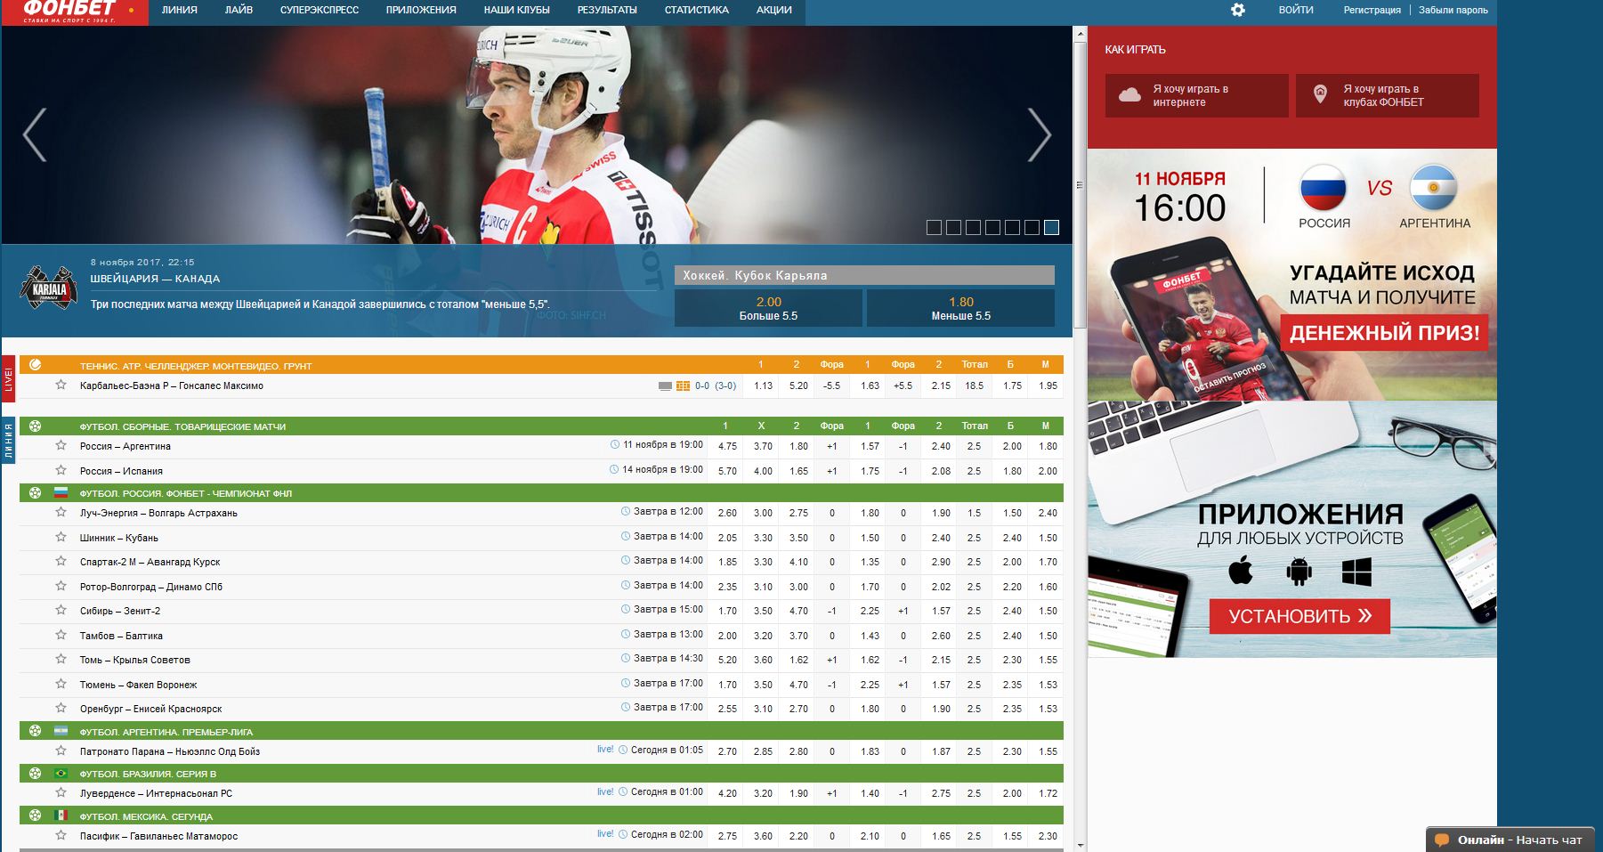Image resolution: width=1603 pixels, height=852 pixels.
Task: Click the УСТАНОВИТЬ button
Action: pos(1299,616)
